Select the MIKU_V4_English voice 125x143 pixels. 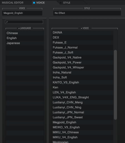(82, 137)
